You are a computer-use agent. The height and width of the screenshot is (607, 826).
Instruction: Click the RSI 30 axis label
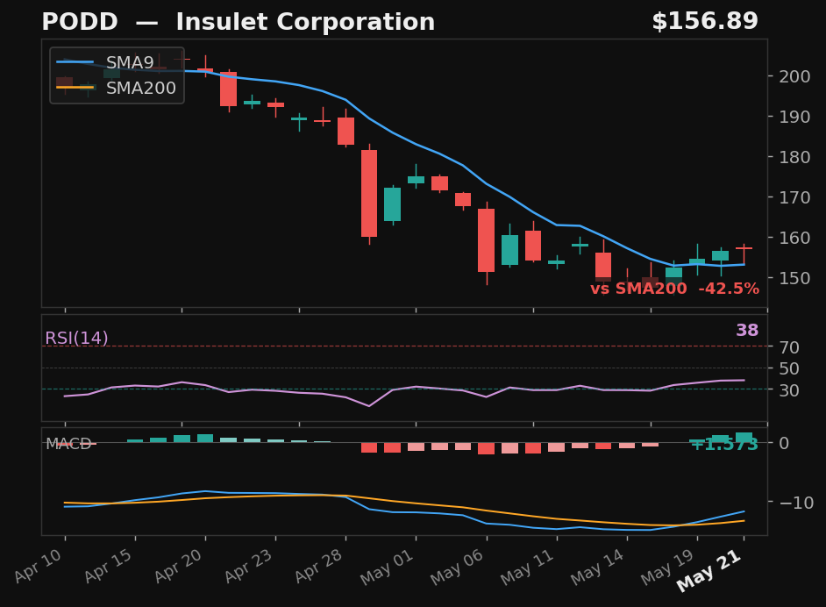(x=790, y=390)
